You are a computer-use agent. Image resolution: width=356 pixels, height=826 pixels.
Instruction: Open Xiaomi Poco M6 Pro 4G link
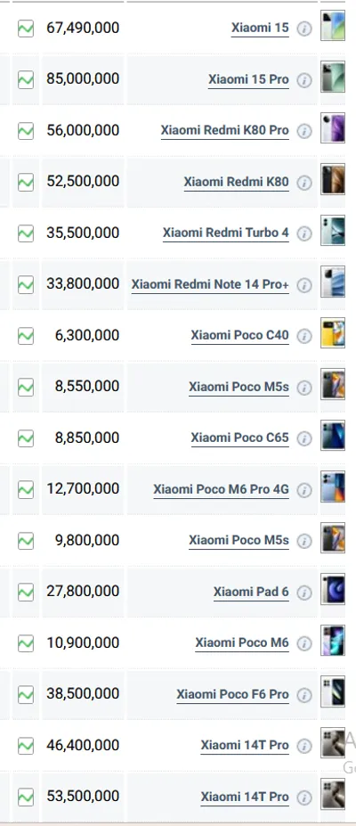[x=221, y=489]
